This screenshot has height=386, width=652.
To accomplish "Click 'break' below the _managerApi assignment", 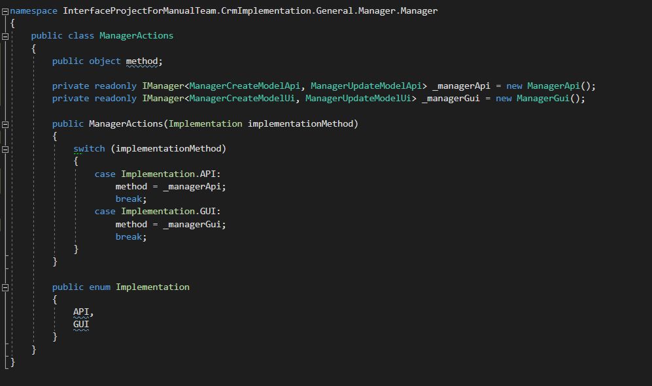I will (x=128, y=199).
